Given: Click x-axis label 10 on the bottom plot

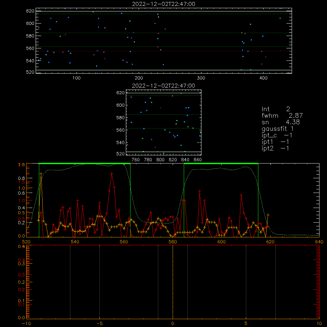Looking at the screenshot, I should point(319,323).
